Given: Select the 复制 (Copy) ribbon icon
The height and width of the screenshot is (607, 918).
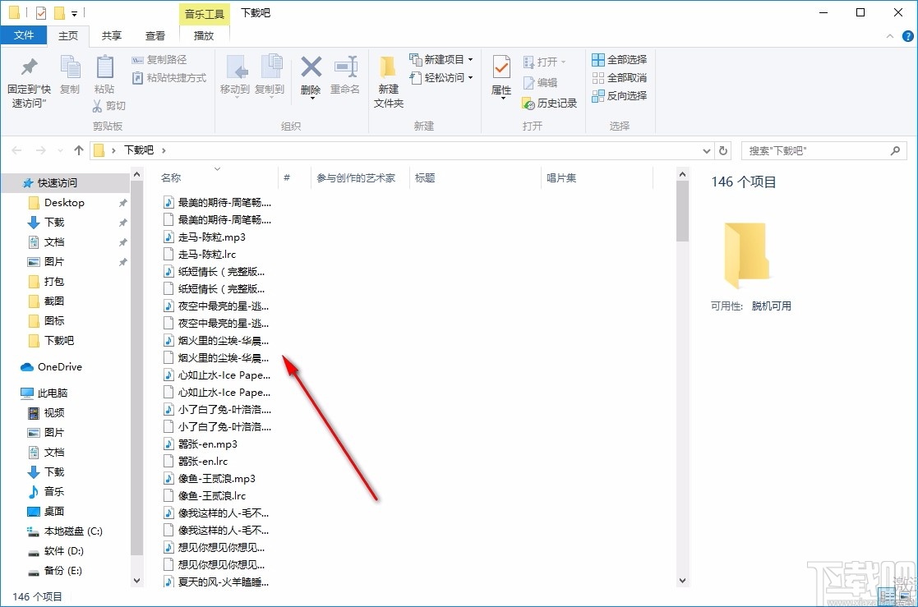Looking at the screenshot, I should point(70,78).
